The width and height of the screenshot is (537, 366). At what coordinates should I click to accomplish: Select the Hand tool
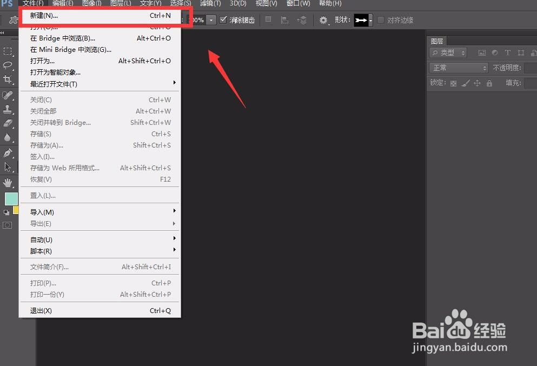click(8, 183)
